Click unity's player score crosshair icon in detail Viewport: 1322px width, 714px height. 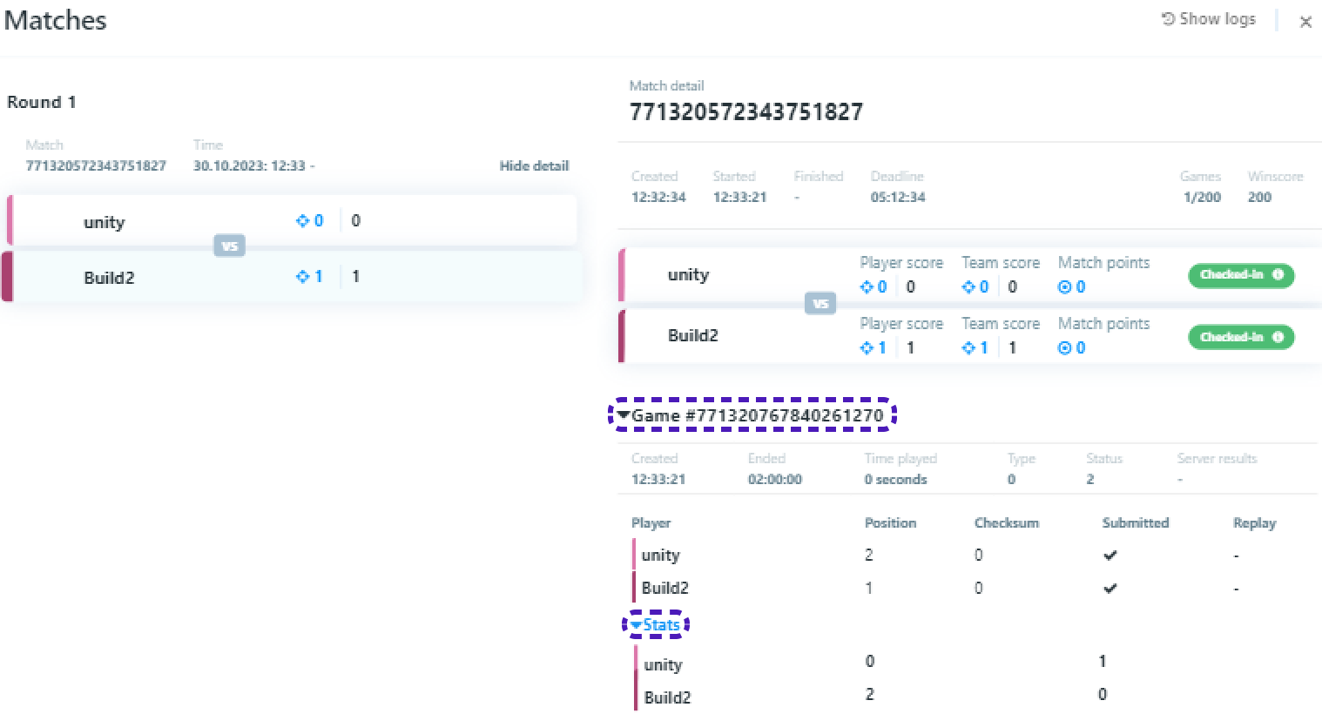coord(867,287)
